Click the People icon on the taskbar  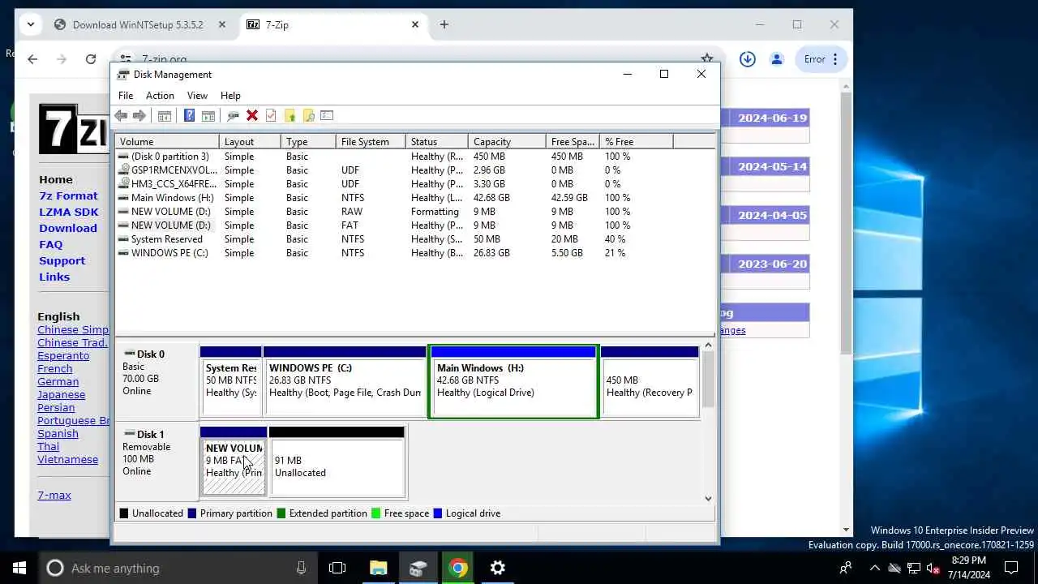tap(846, 568)
